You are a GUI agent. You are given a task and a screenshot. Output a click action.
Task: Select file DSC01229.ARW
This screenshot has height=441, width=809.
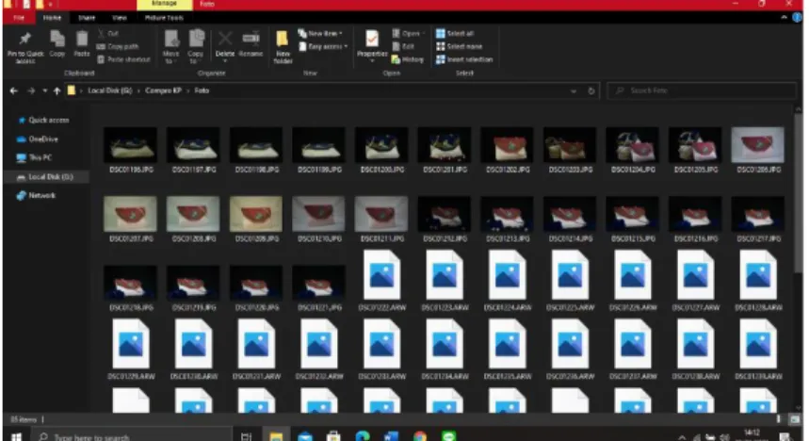(x=131, y=351)
